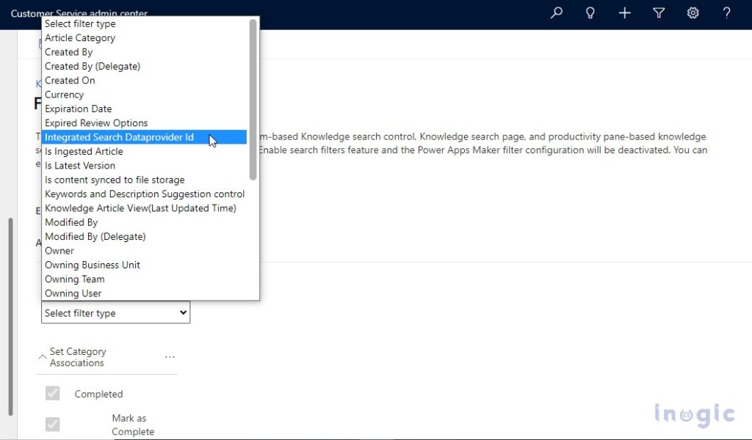
Task: Choose Article Category from the filter list
Action: [x=80, y=37]
